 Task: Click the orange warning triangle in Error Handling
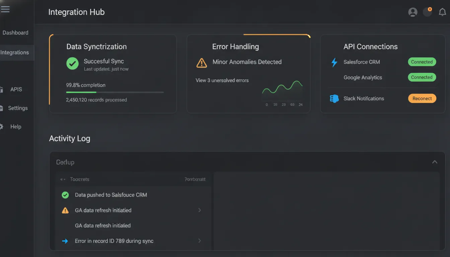pyautogui.click(x=202, y=63)
